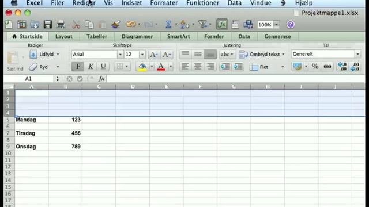
Task: Toggle bold with the F button
Action: (78, 67)
